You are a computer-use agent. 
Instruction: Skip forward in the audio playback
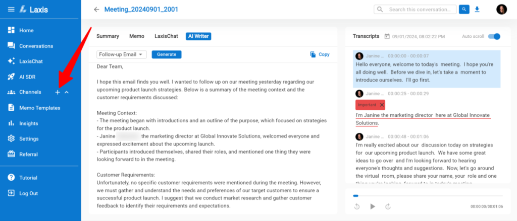click(x=388, y=206)
